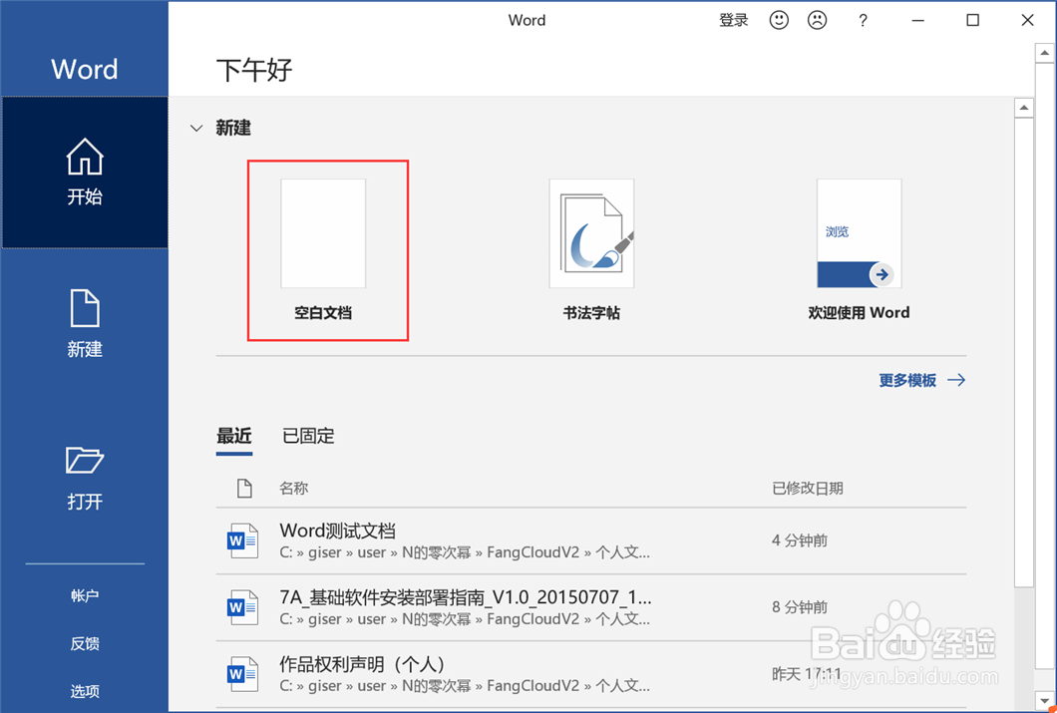
Task: Click Word icon beside Word测试文档
Action: [242, 540]
